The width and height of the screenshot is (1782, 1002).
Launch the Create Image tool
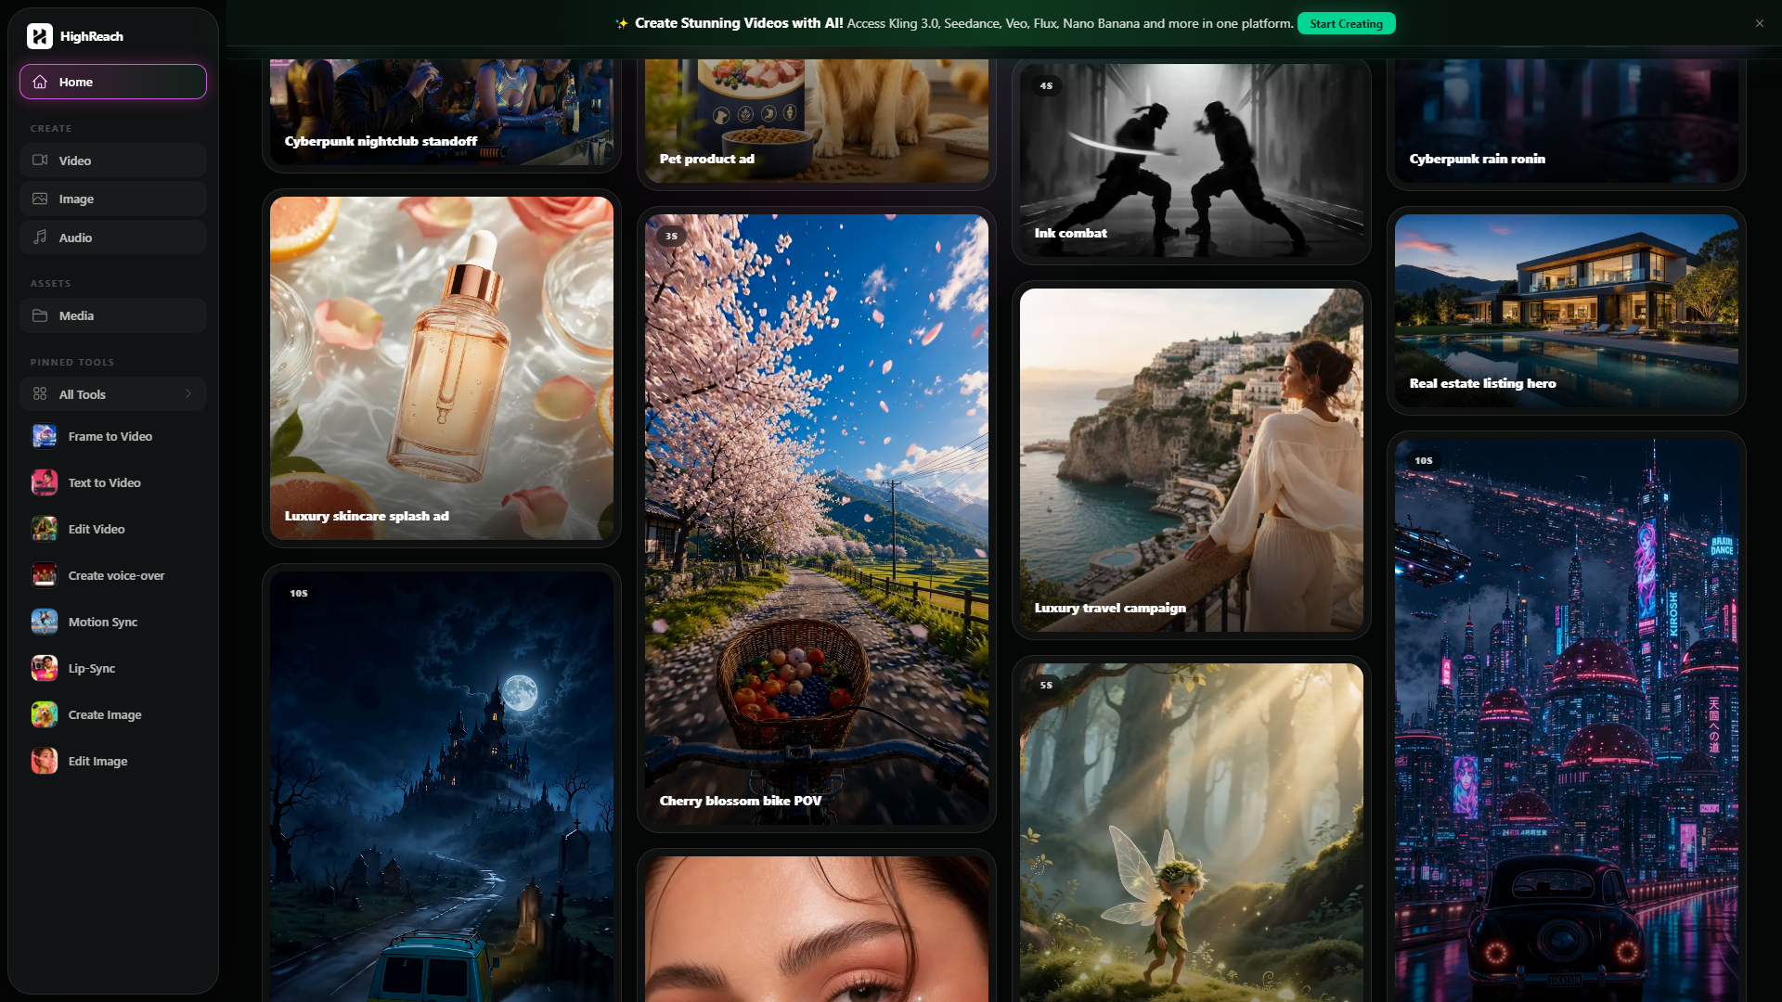click(x=113, y=714)
